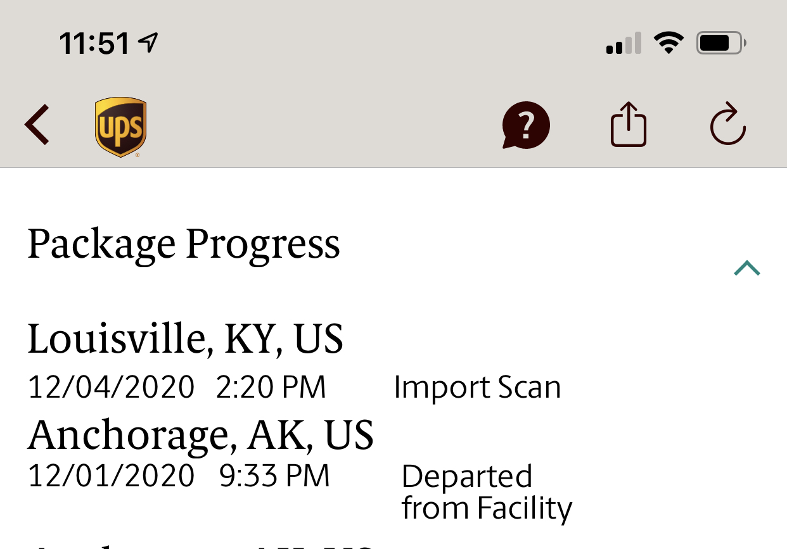Select the Louisville, KY, US location entry
The height and width of the screenshot is (549, 787).
[x=186, y=339]
